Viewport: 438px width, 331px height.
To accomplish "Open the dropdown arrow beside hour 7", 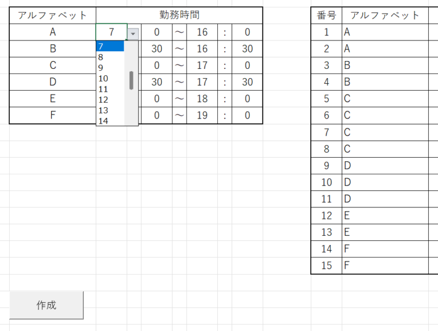I will coord(133,34).
